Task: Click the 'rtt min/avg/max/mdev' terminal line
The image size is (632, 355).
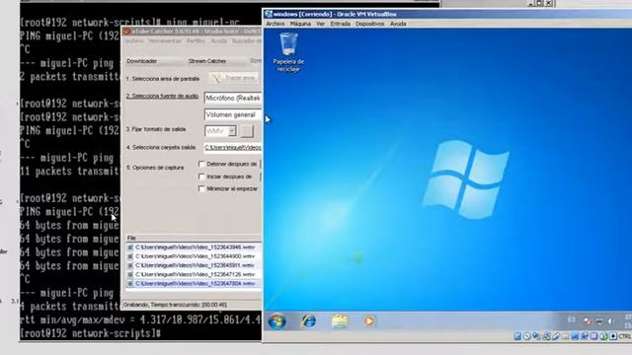Action: [x=140, y=319]
